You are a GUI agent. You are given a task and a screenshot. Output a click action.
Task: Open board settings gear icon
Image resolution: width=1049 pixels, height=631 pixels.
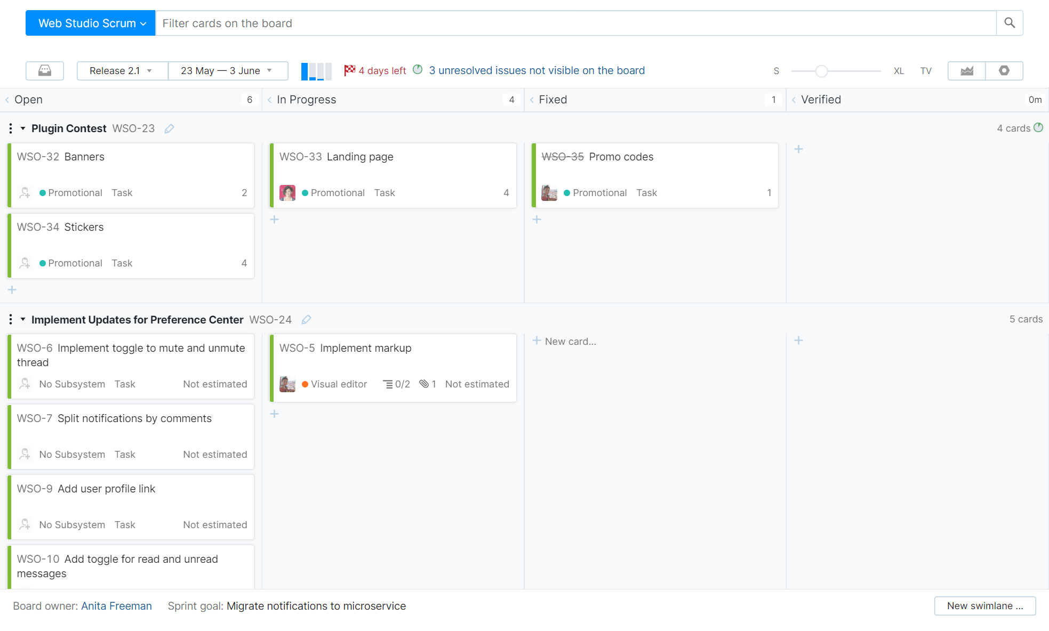pyautogui.click(x=1004, y=70)
